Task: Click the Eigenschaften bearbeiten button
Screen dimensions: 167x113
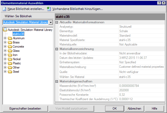Action: pos(25,108)
